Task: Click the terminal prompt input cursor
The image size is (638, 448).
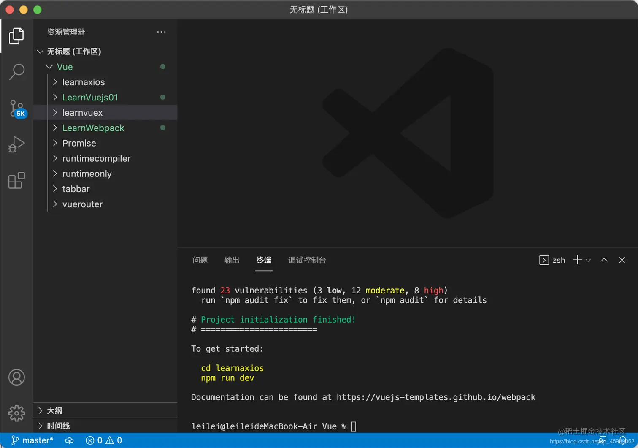Action: coord(354,426)
